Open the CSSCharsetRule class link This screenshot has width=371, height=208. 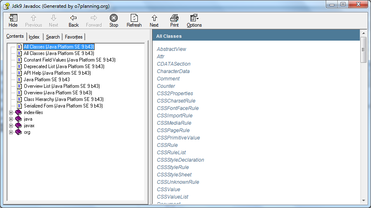[x=176, y=101]
